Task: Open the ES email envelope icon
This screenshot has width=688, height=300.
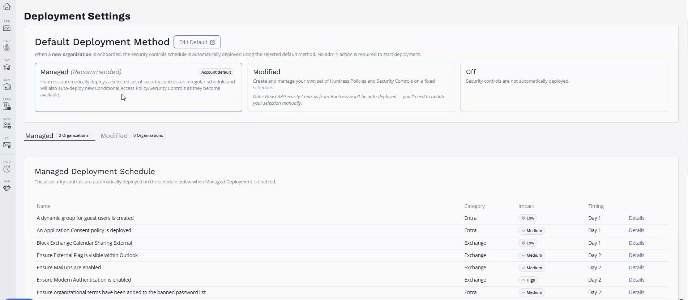Action: point(7,145)
